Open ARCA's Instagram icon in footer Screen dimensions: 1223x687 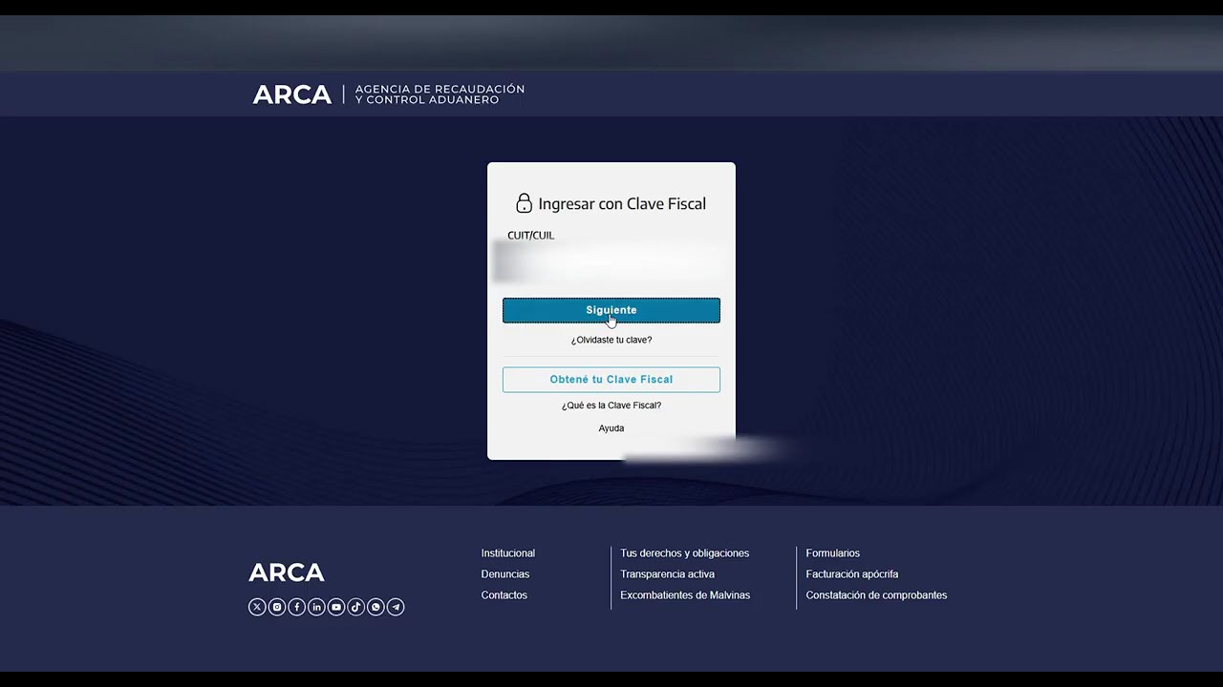(x=277, y=607)
